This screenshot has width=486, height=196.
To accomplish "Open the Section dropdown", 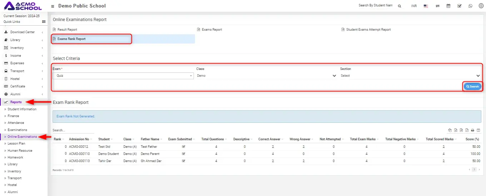I will [410, 76].
